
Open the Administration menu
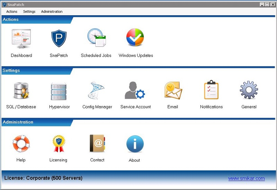pos(52,12)
